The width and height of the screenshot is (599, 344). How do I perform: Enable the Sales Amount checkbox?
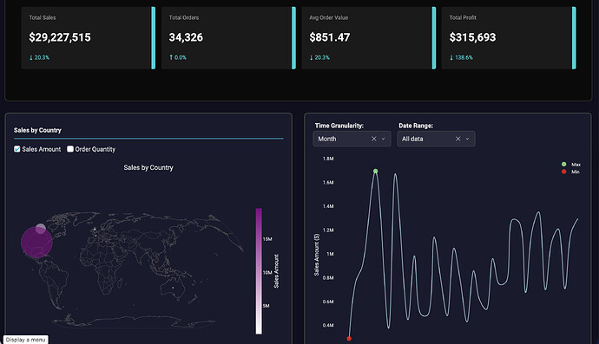17,149
